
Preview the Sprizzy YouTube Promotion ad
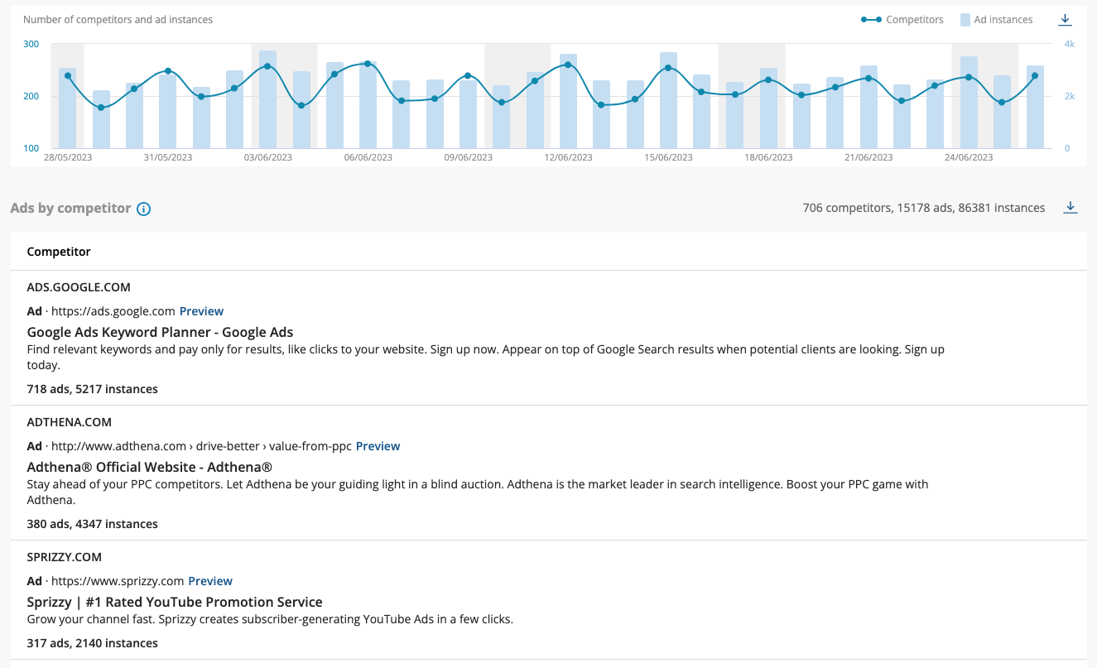210,580
